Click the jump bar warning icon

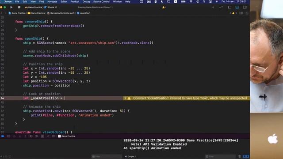point(233,13)
